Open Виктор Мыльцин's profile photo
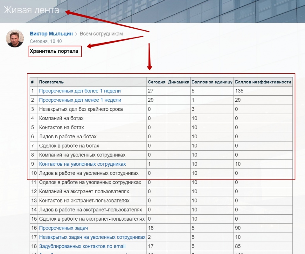The width and height of the screenshot is (305, 254). 15,38
